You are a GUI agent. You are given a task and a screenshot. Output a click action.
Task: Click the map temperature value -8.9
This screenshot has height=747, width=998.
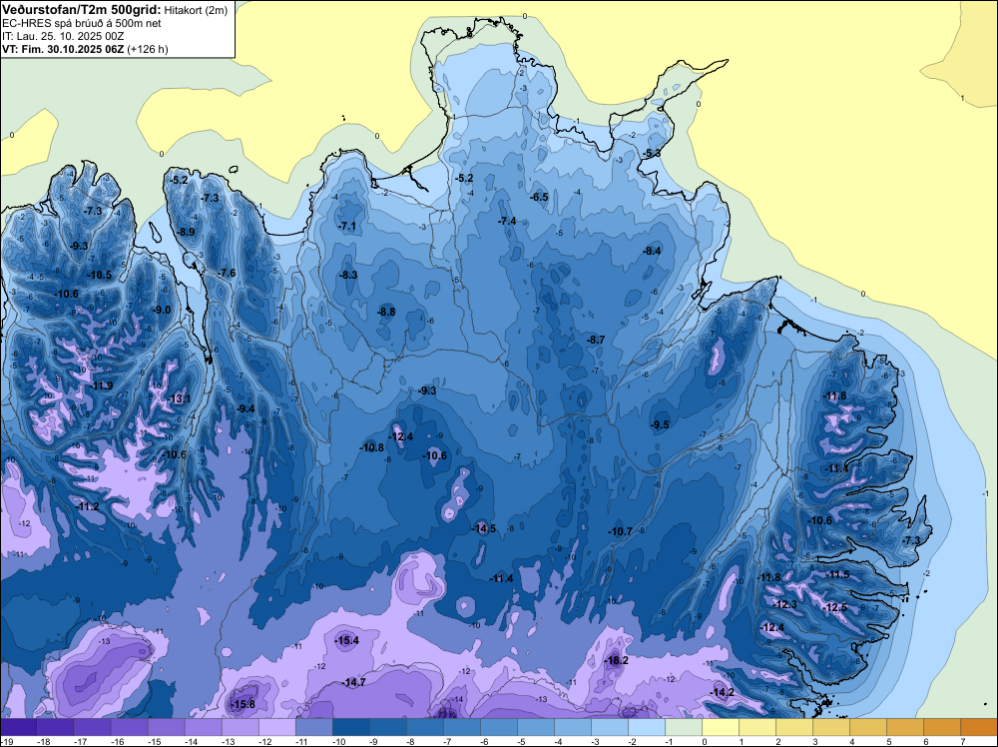(186, 232)
